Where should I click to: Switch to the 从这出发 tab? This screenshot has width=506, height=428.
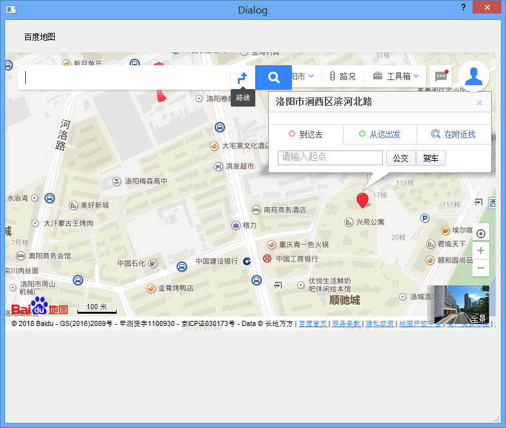pos(380,134)
